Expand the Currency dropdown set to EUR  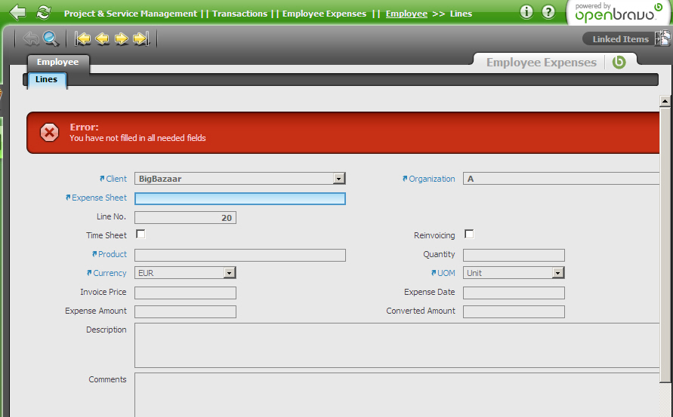(x=230, y=273)
